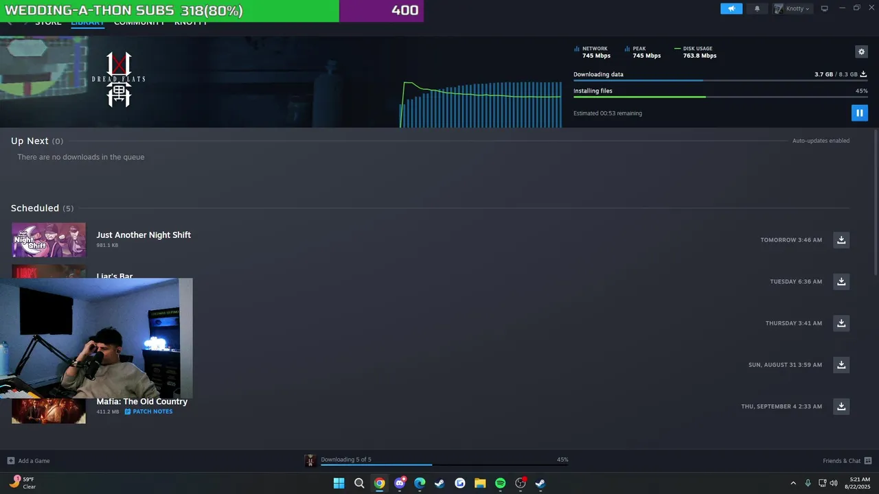The height and width of the screenshot is (494, 879).
Task: Expand the Knotty account dropdown
Action: point(793,8)
